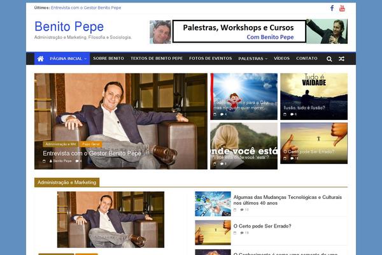This screenshot has width=382, height=255.
Task: Open the YouTube icon link
Action: tap(342, 8)
